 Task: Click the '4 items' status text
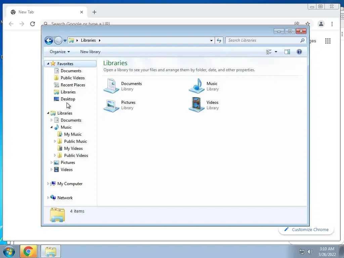tap(77, 211)
